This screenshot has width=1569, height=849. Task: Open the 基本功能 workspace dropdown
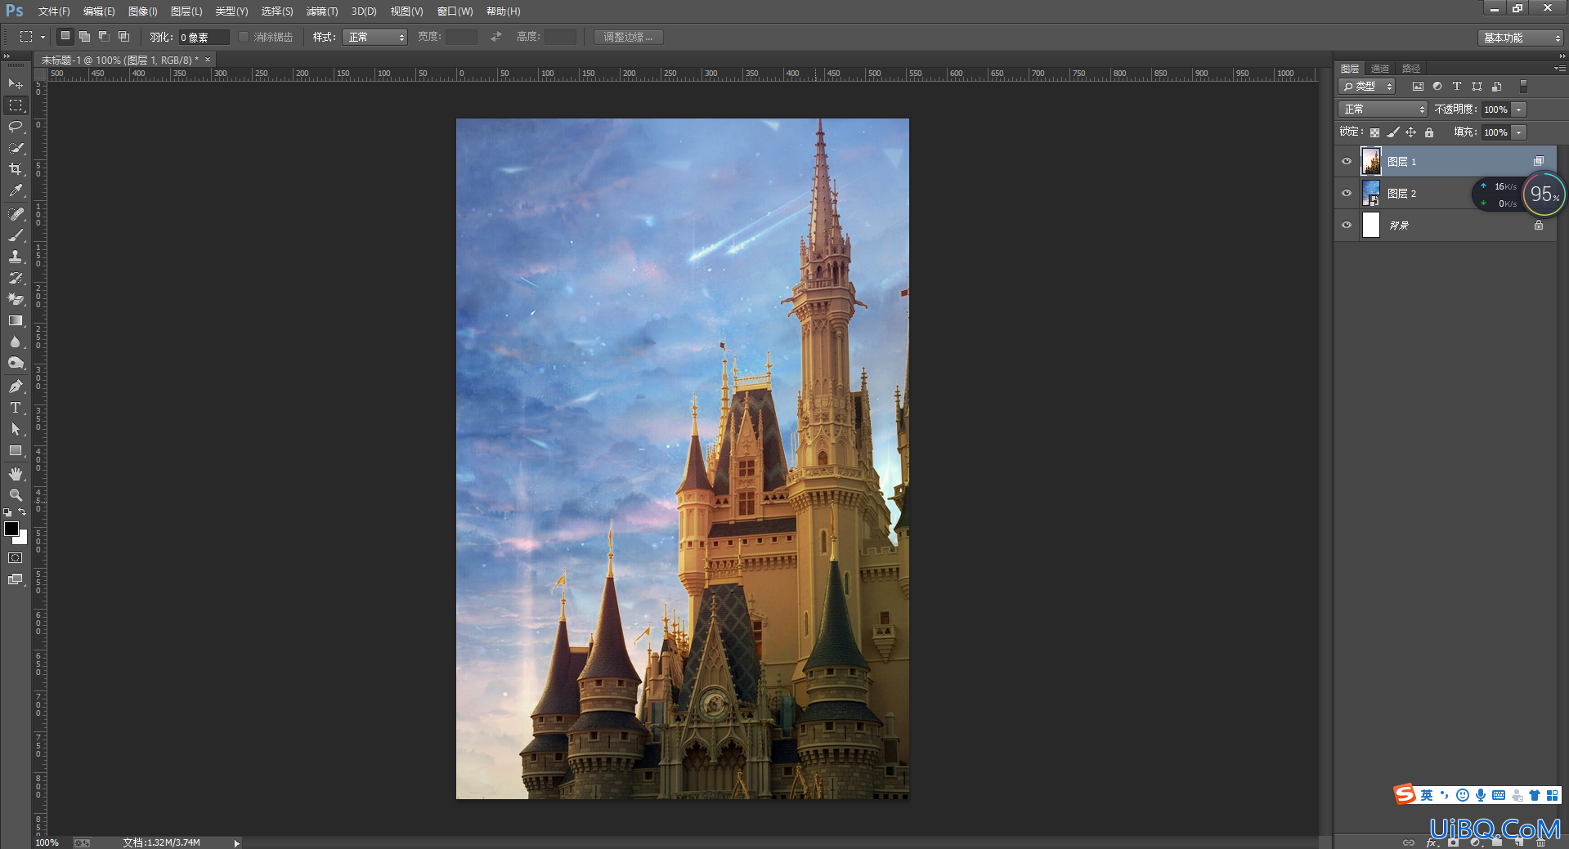pos(1521,38)
